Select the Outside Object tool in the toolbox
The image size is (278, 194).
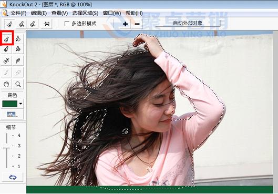point(18,39)
